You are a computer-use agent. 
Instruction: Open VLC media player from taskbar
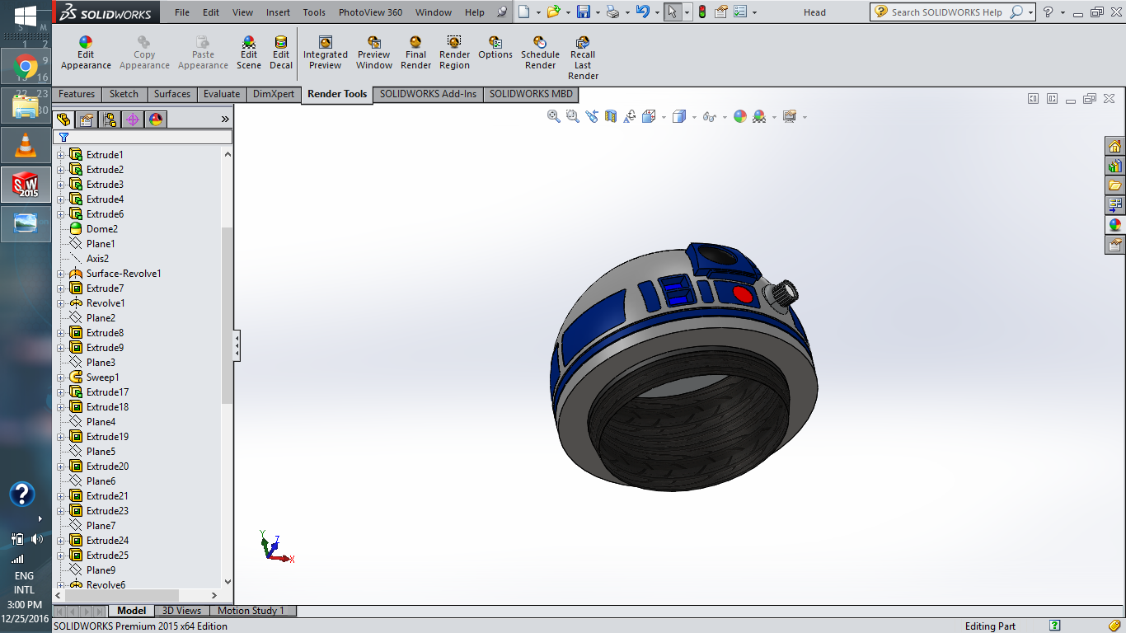(x=26, y=145)
